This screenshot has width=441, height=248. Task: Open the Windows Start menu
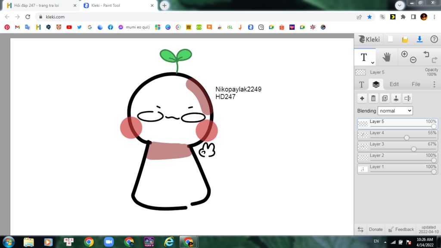(x=9, y=242)
